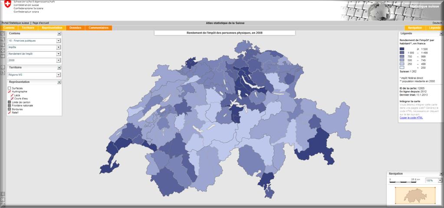Close the Navigation panel
This screenshot has height=208, width=444.
tap(441, 174)
